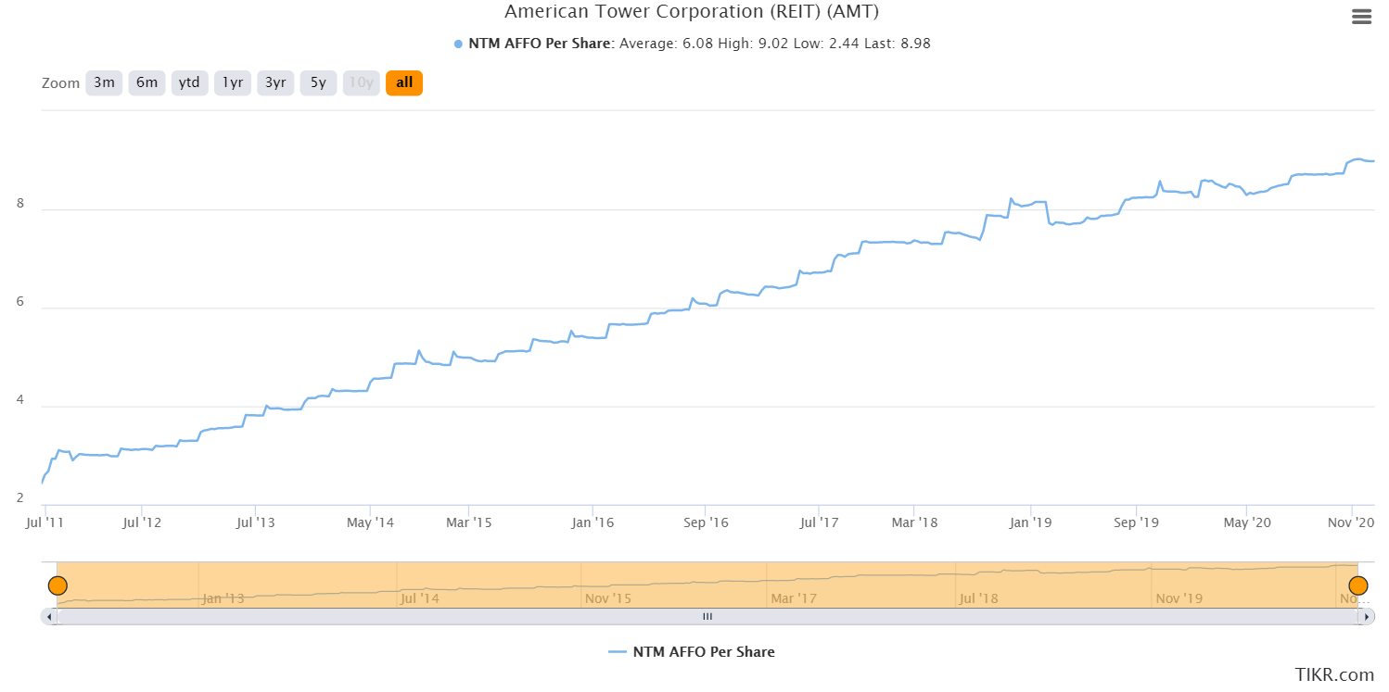Open the chart context hamburger menu
This screenshot has width=1389, height=692.
pos(1361,17)
